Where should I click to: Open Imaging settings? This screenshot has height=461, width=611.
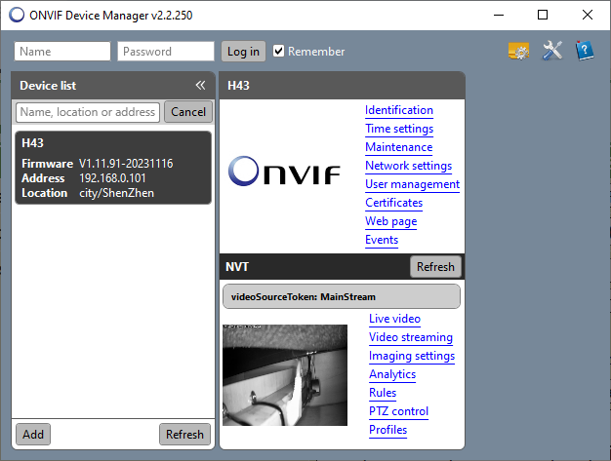(412, 356)
